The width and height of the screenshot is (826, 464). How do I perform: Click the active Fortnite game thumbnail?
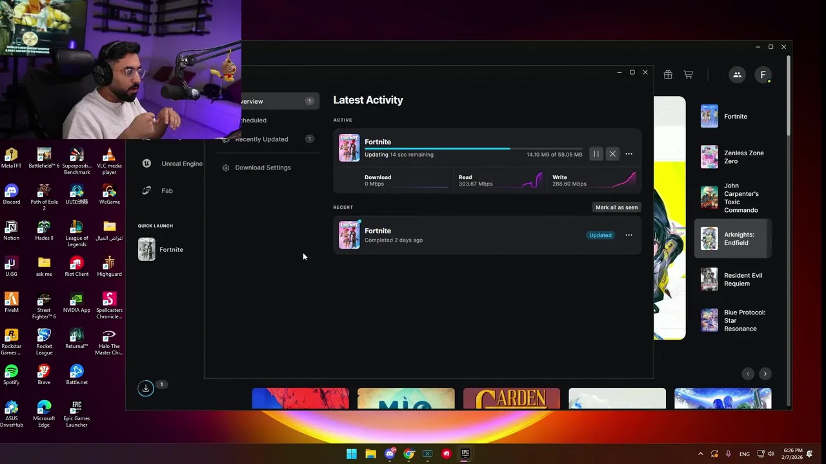pos(349,148)
